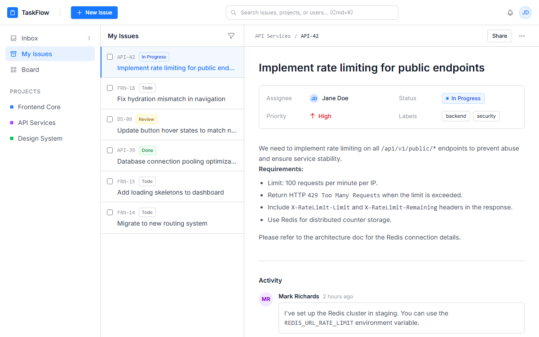Focus the search issues input field
The image size is (539, 337).
(x=312, y=13)
